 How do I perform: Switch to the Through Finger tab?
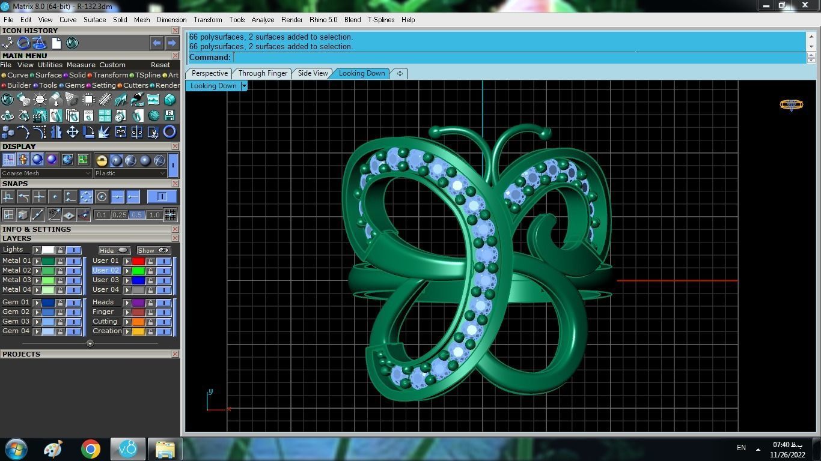[263, 73]
